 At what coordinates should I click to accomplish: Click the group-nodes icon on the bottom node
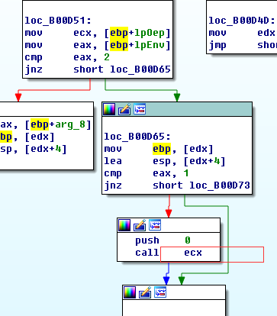[x=160, y=292]
